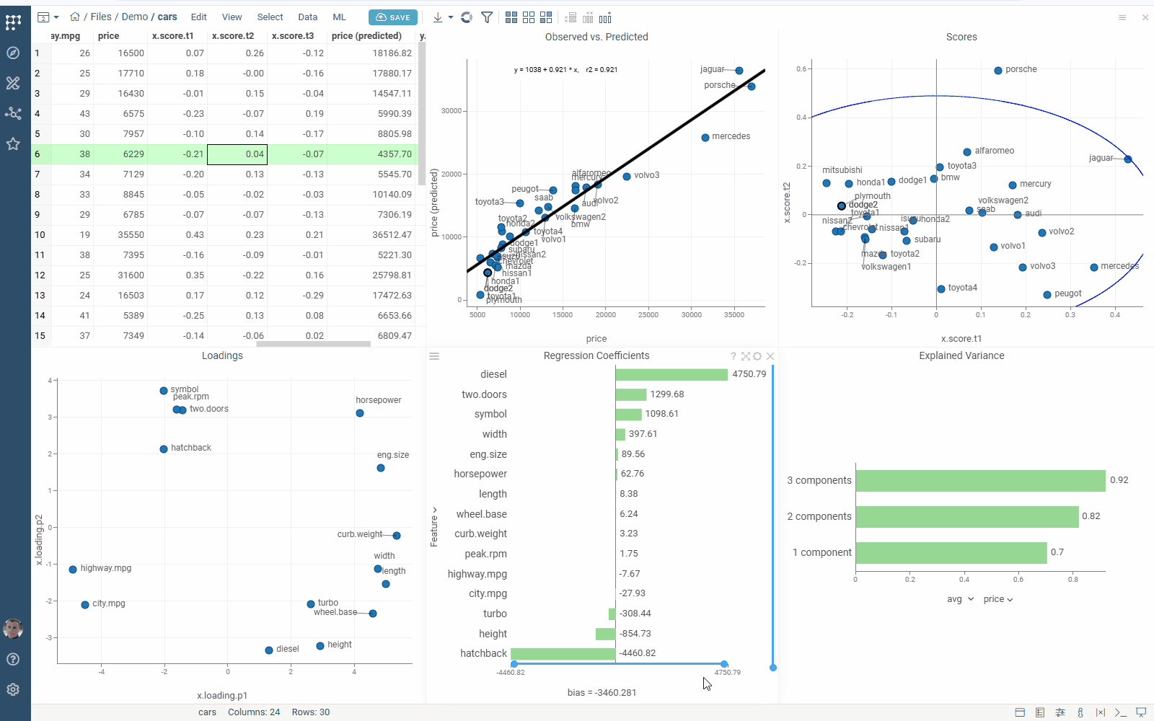The width and height of the screenshot is (1154, 721).
Task: Toggle presentation mode in status bar
Action: tap(1141, 712)
